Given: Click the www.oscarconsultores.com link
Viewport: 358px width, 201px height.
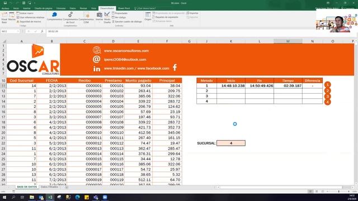Looking at the screenshot, I should click(x=126, y=51).
